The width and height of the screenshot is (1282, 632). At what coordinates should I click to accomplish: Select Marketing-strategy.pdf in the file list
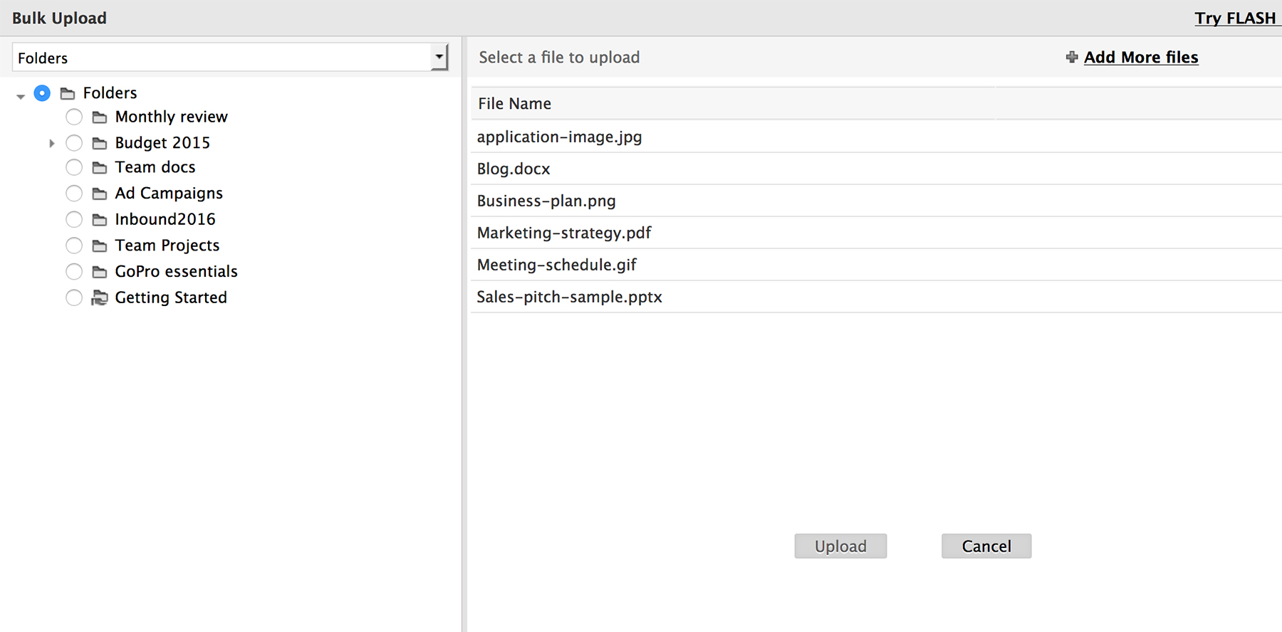(x=564, y=233)
